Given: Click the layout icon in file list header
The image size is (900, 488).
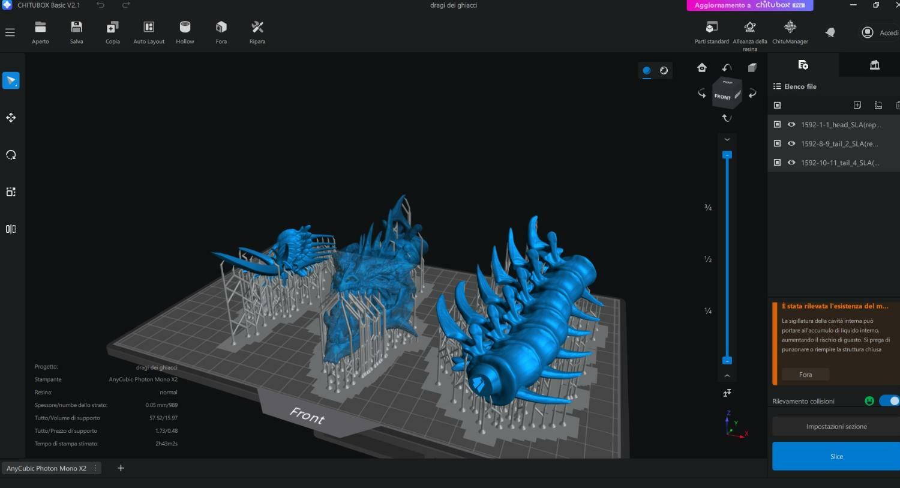Looking at the screenshot, I should (x=878, y=105).
